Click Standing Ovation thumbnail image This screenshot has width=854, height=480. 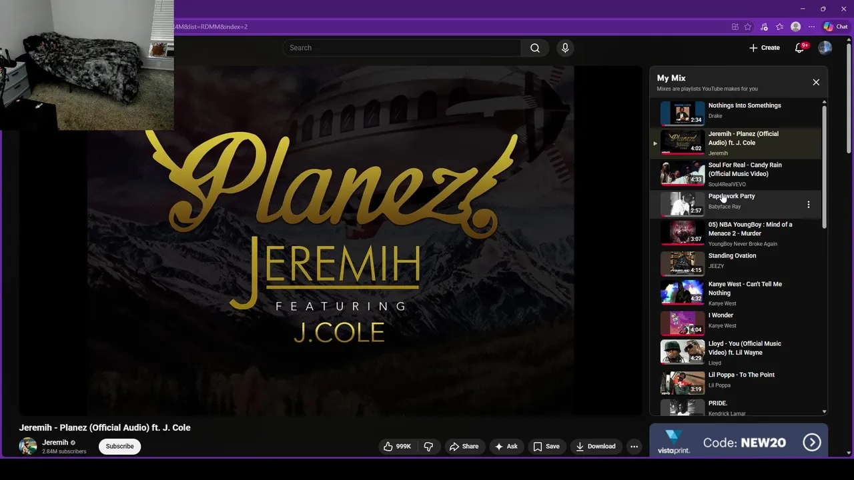[x=683, y=263]
